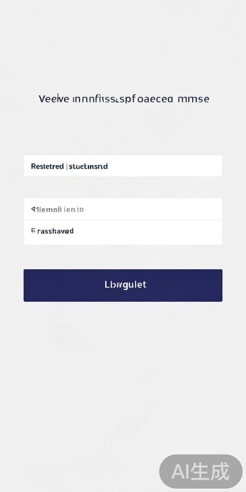Image resolution: width=246 pixels, height=492 pixels.
Task: Click the "Lbivgulet" label text
Action: (125, 285)
